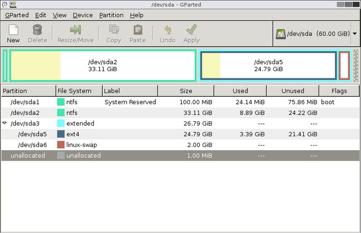This screenshot has height=233, width=361.
Task: Click the Unused column header
Action: click(x=293, y=91)
